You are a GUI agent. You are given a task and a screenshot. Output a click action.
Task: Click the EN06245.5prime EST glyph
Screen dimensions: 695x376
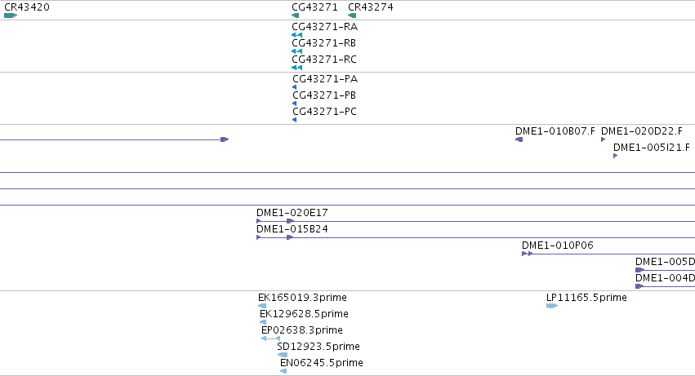click(283, 372)
